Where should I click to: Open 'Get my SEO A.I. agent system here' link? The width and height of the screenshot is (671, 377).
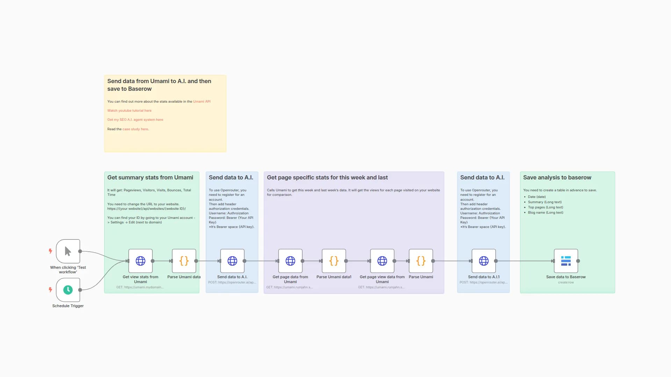click(135, 120)
